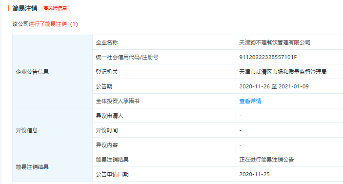
Task: Select the 简易注销 section heading
Action: point(25,8)
